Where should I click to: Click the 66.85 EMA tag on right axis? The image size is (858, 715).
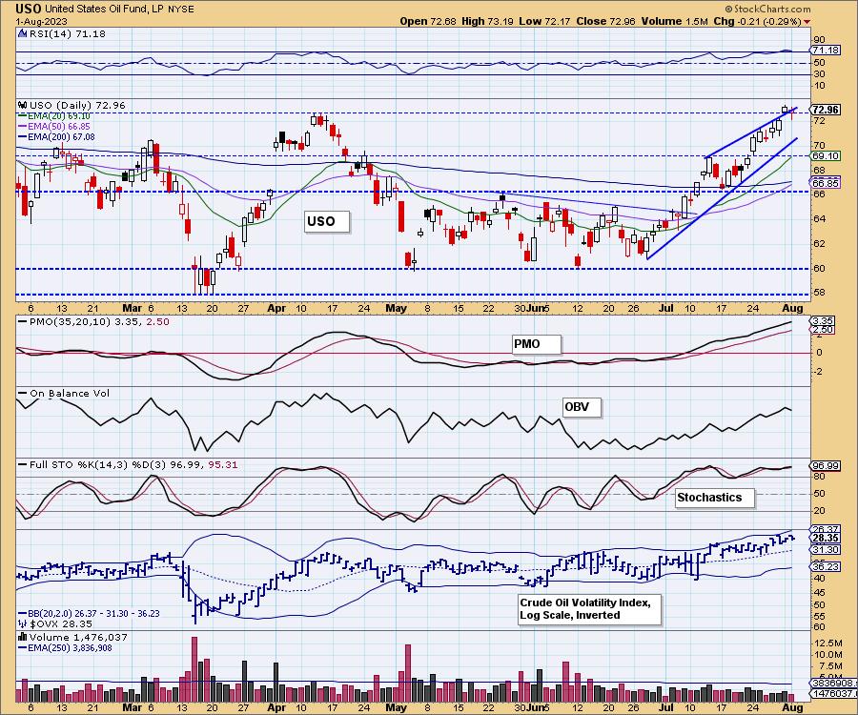(826, 183)
